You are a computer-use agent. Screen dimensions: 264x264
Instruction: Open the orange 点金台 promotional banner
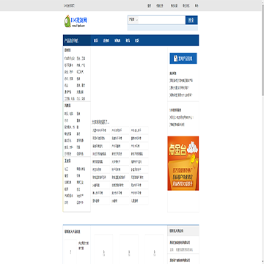click(183, 164)
